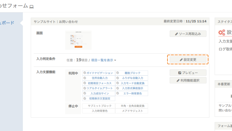Click the 住所自動入力 feature
This screenshot has height=131, width=232.
click(99, 78)
